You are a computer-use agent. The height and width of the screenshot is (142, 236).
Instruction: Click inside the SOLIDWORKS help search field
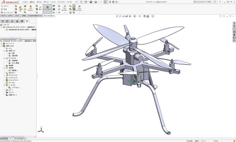(205, 2)
